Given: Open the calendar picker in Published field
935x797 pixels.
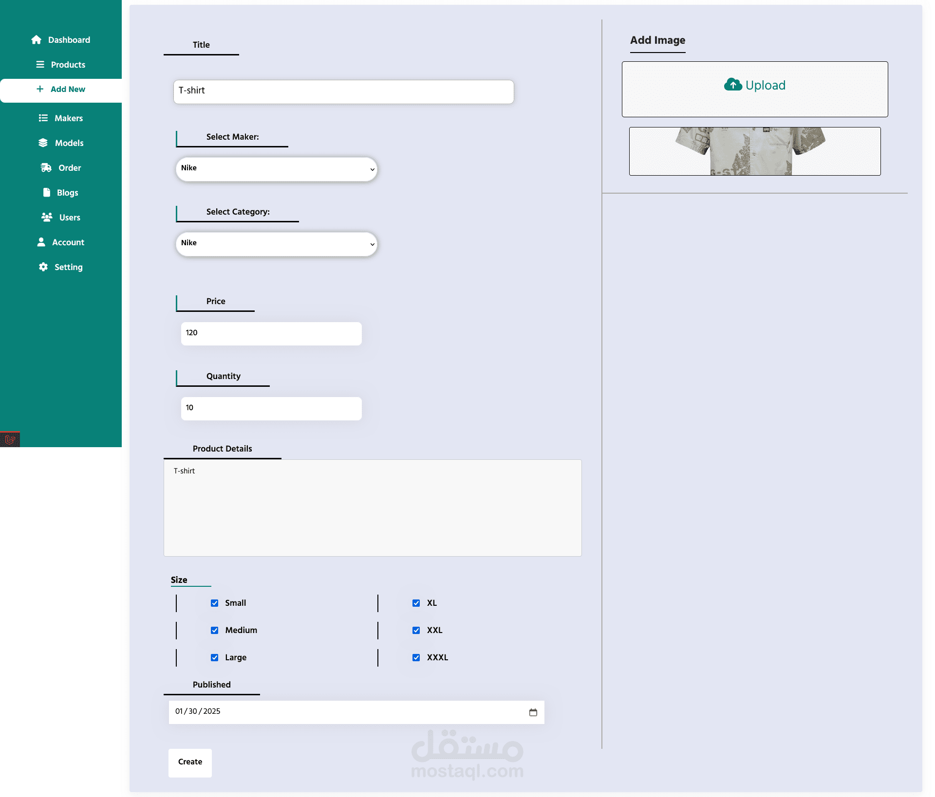Looking at the screenshot, I should (533, 712).
